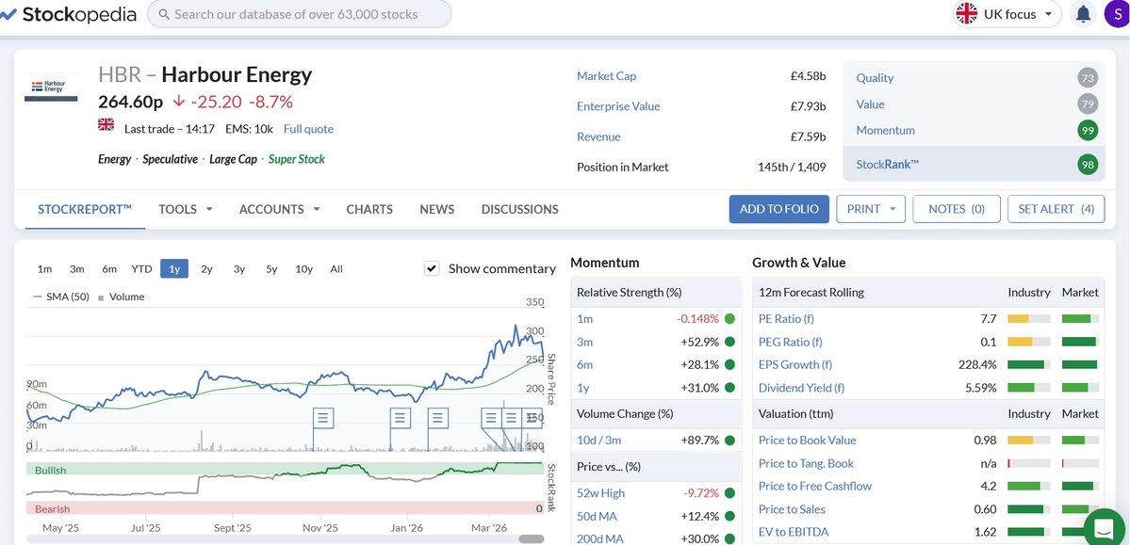Click the stock search input field
Image resolution: width=1130 pixels, height=545 pixels.
pos(299,13)
